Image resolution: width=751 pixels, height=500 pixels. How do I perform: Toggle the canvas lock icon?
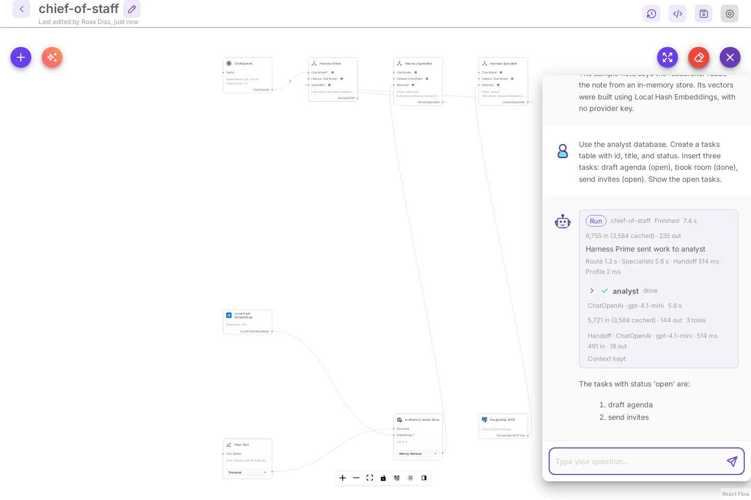[x=383, y=478]
